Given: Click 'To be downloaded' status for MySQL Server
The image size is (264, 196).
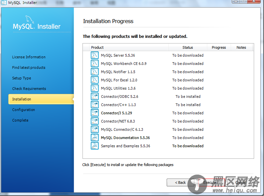Looking at the screenshot, I should (188, 55).
